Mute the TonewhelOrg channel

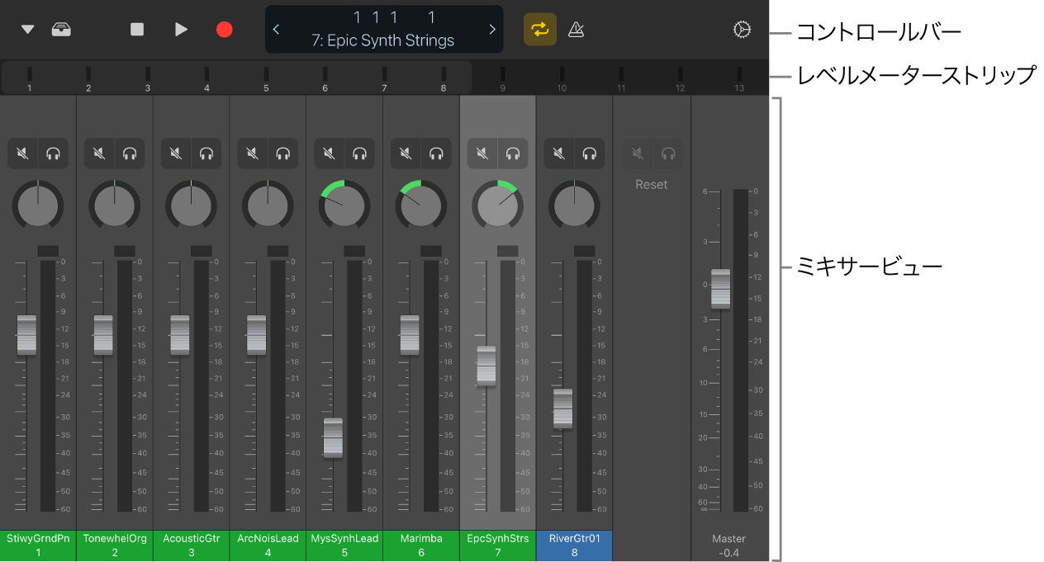click(99, 153)
